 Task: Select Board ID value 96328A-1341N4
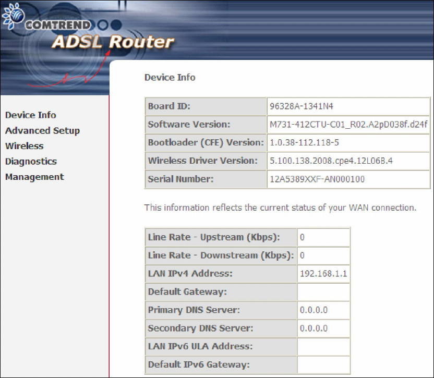coord(302,106)
